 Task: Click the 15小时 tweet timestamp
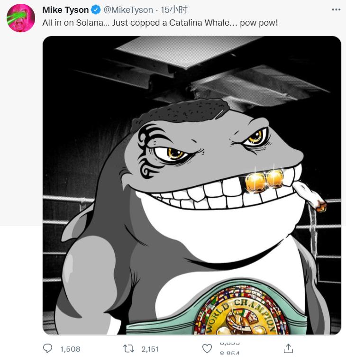(x=174, y=10)
